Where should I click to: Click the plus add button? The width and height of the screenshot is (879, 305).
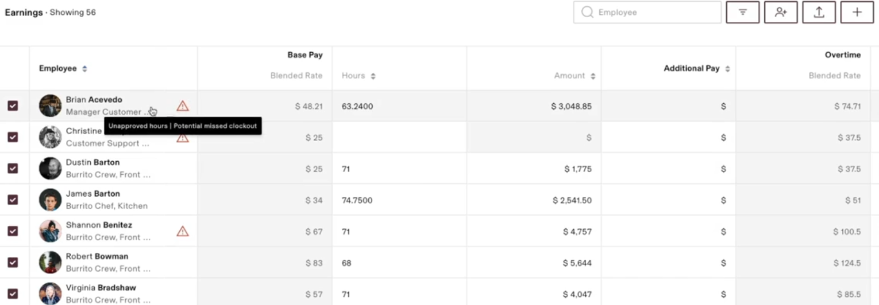[857, 12]
